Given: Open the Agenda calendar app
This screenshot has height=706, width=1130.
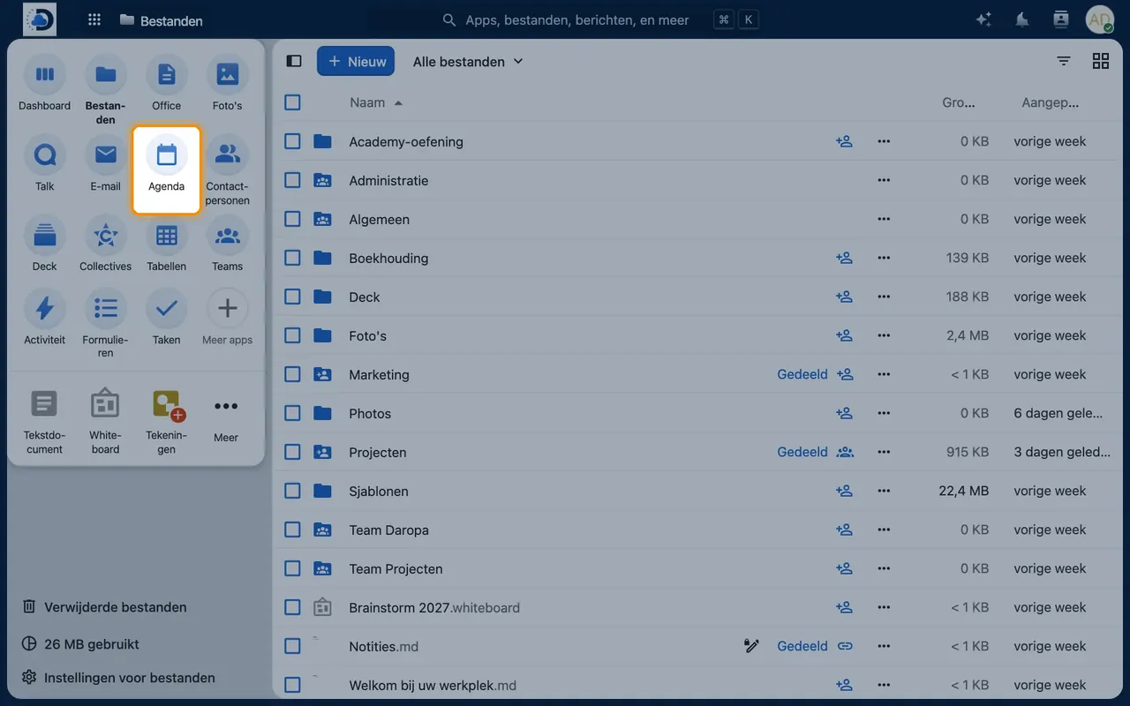Looking at the screenshot, I should 166,170.
